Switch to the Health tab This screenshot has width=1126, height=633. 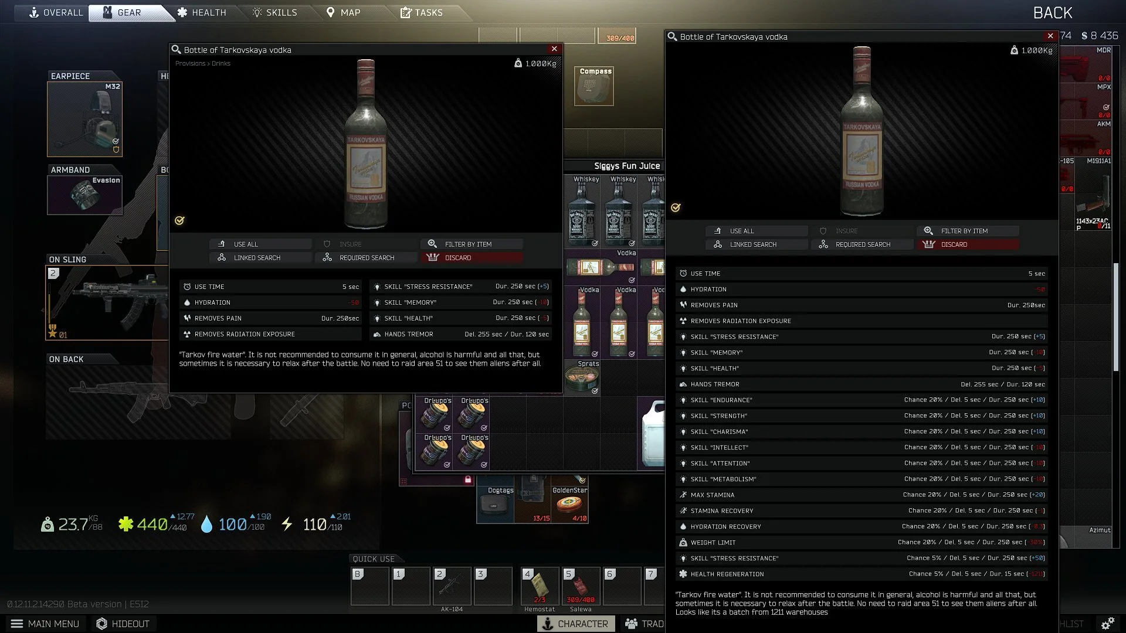(x=202, y=12)
